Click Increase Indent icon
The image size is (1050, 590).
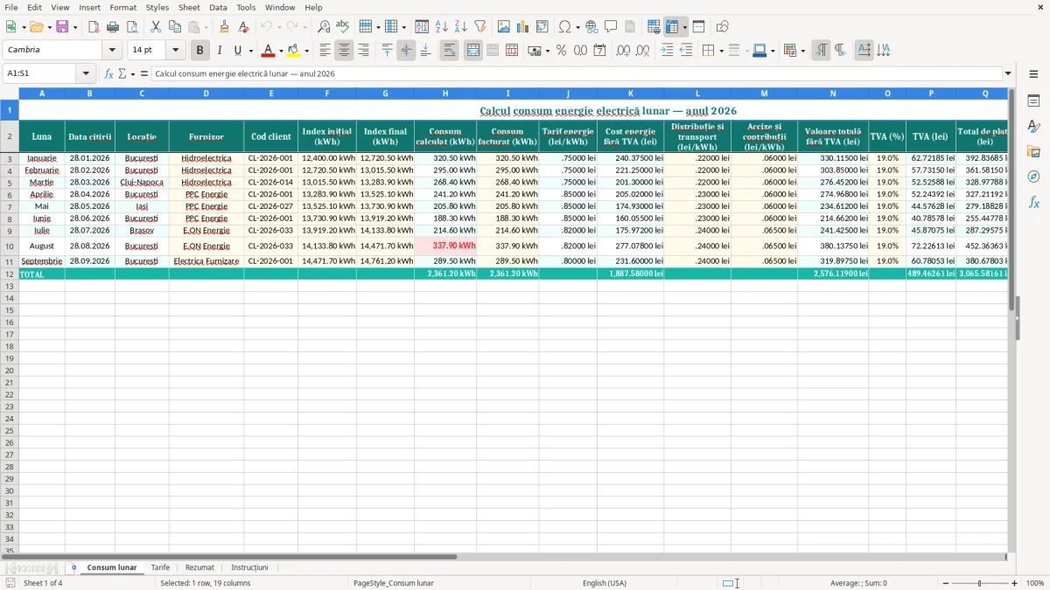(667, 51)
